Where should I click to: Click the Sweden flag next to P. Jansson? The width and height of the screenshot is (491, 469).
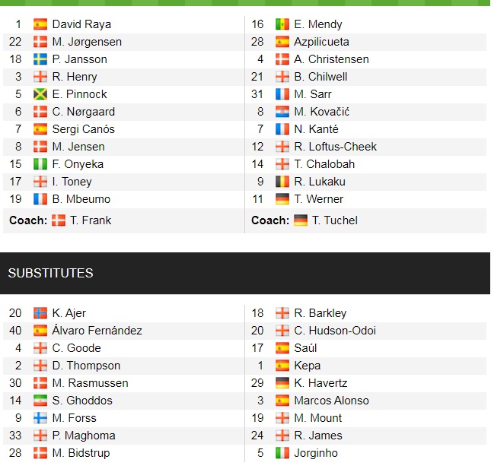[40, 59]
